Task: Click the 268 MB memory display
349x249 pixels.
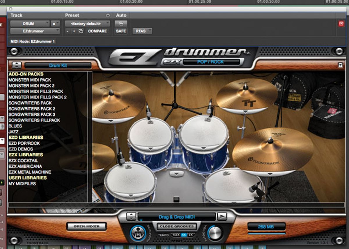Action: pyautogui.click(x=266, y=227)
